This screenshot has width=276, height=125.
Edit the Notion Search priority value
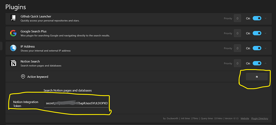click(237, 63)
